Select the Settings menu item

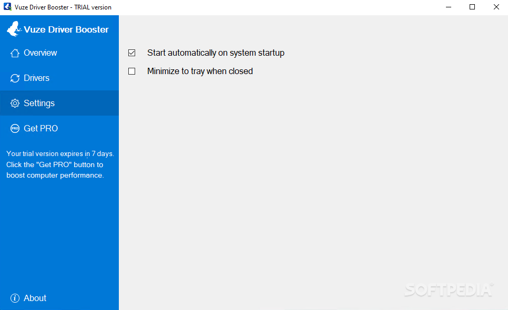pyautogui.click(x=59, y=103)
